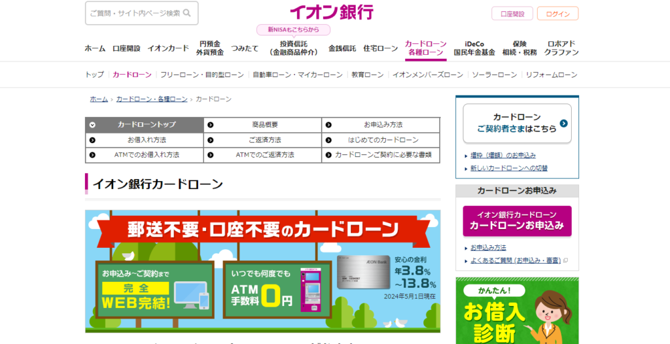The height and width of the screenshot is (344, 670).
Task: Open 投資信託(金融商品仲介) menu item
Action: (x=294, y=48)
